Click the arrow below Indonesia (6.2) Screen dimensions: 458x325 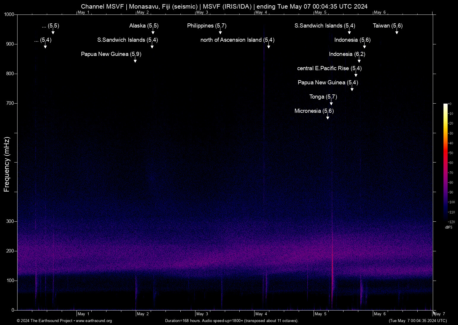tap(359, 60)
